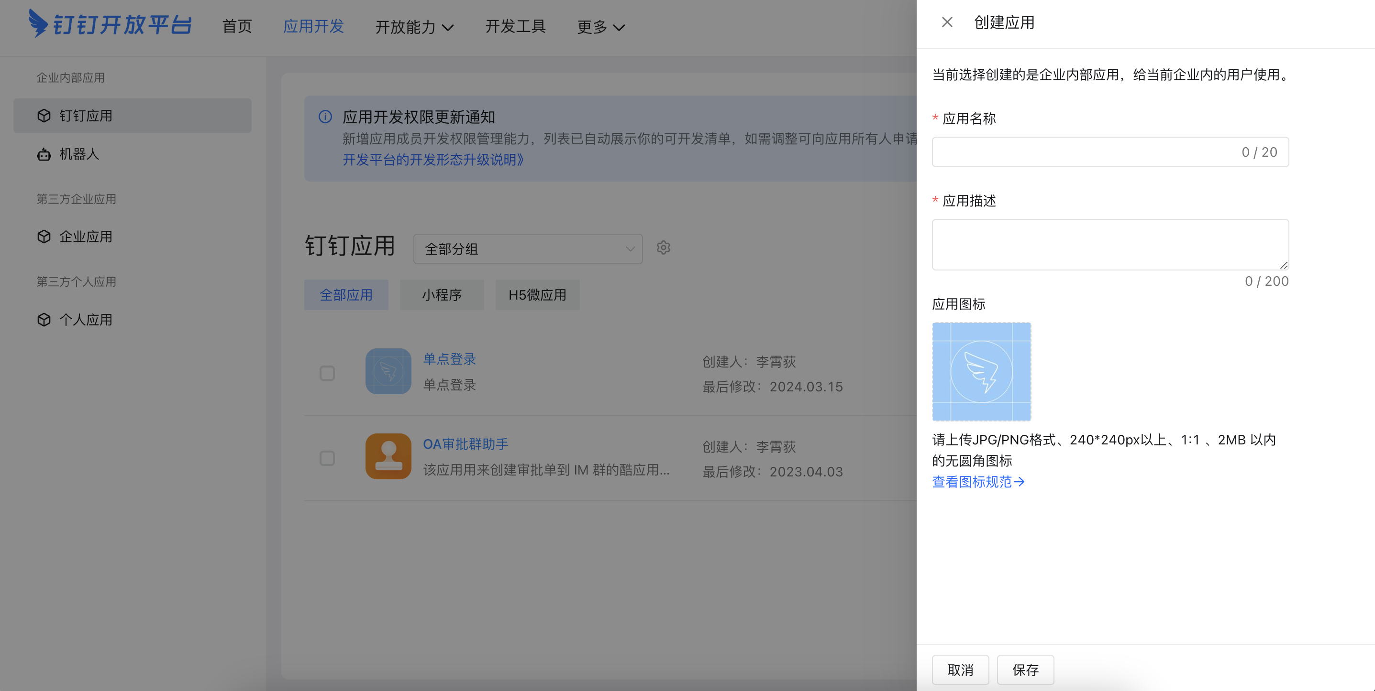
Task: Click the 钉钉应用 page heading
Action: [x=350, y=246]
